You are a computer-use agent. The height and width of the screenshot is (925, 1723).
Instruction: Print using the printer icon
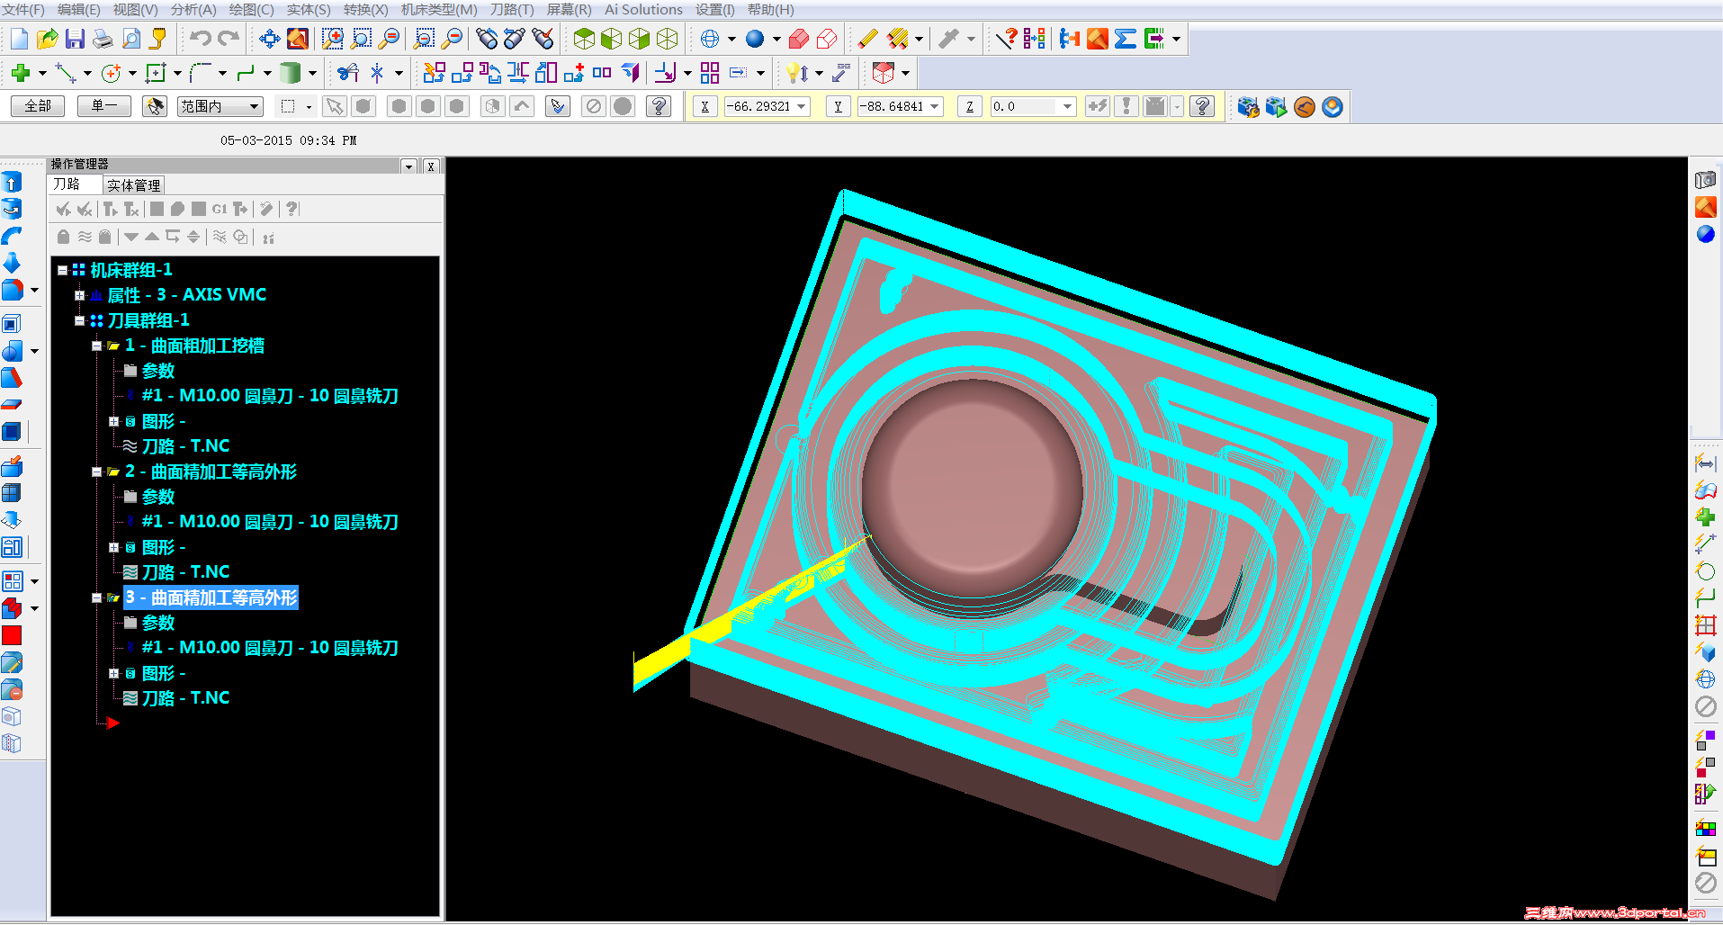103,39
